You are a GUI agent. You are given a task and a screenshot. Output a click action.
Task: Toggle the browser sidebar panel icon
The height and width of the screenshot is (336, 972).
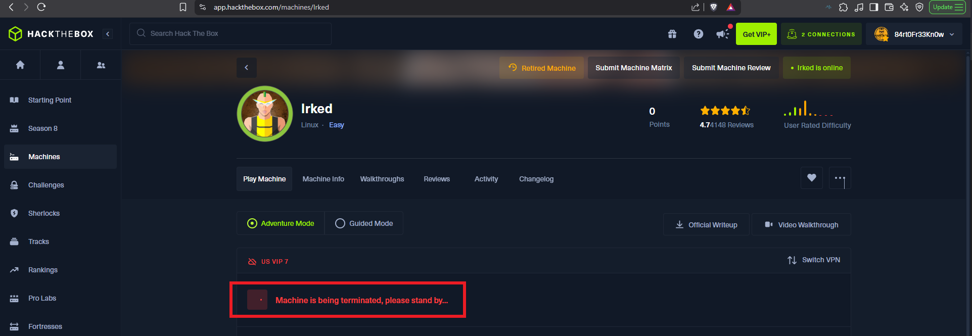tap(873, 7)
